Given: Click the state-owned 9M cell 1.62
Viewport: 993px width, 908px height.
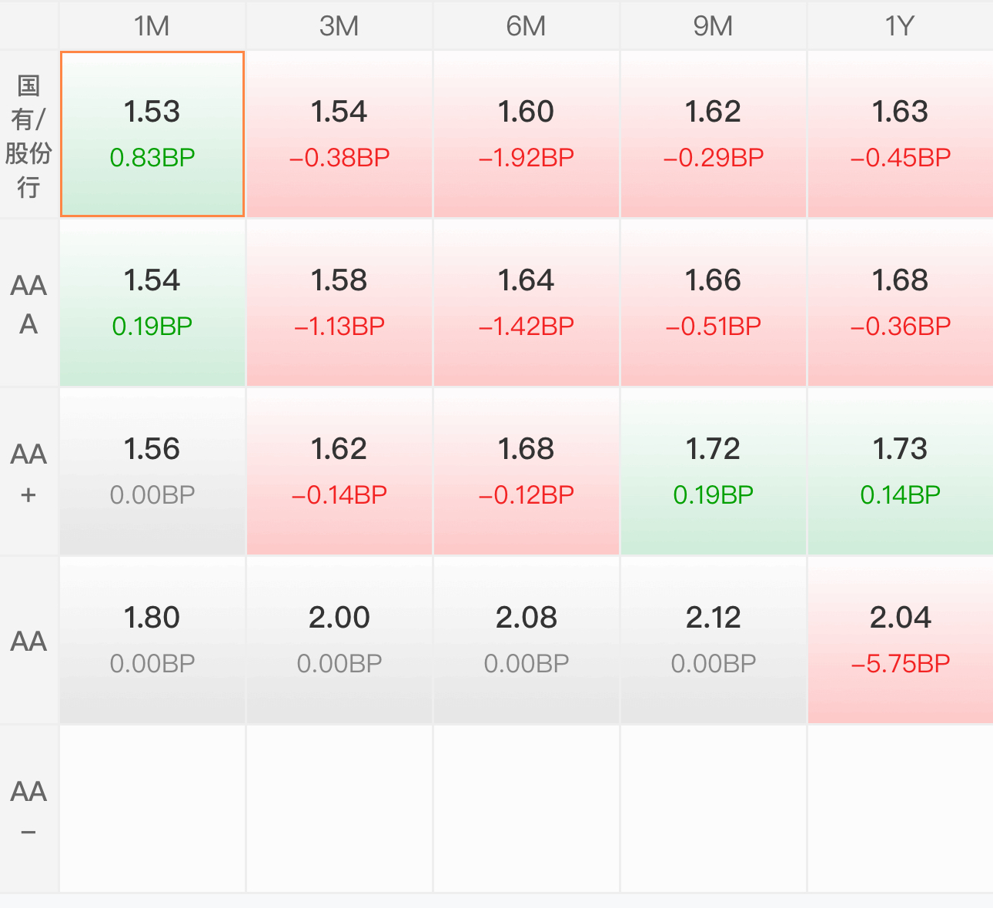Looking at the screenshot, I should click(x=714, y=134).
